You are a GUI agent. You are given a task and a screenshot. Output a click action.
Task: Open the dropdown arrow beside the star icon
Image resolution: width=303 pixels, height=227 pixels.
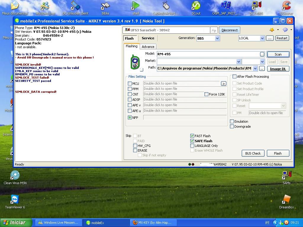click(278, 30)
